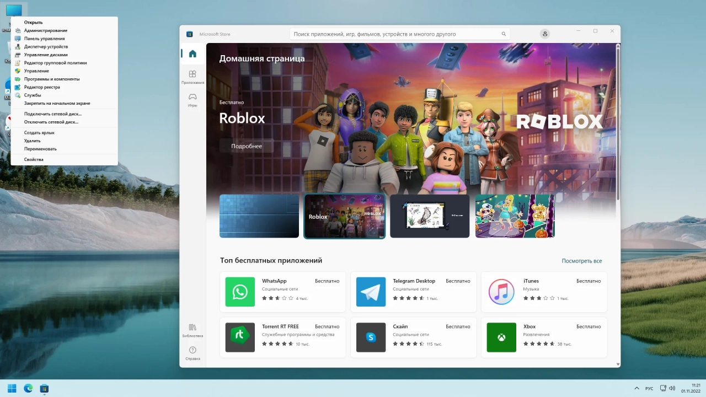The image size is (706, 397).
Task: Open the WhatsApp app icon
Action: coord(240,292)
